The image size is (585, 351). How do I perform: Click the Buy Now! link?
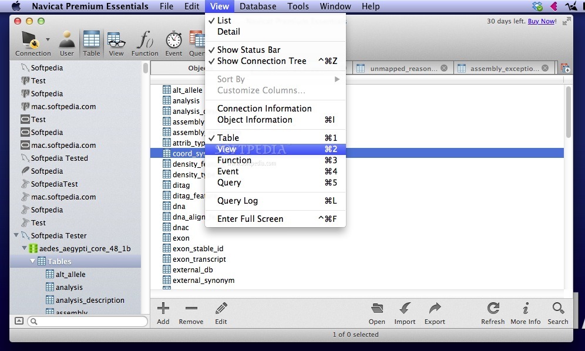[541, 21]
